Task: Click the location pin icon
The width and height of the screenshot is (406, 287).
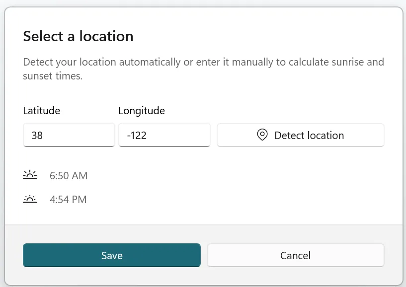Action: coord(262,135)
